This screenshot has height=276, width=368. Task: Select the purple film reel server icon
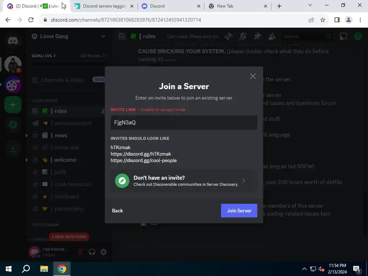(x=13, y=85)
